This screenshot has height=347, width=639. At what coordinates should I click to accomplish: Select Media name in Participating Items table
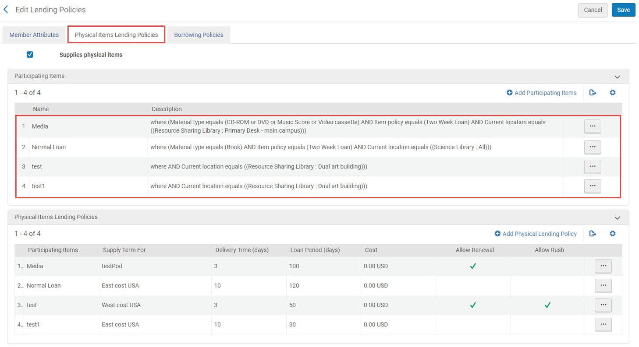pyautogui.click(x=40, y=126)
